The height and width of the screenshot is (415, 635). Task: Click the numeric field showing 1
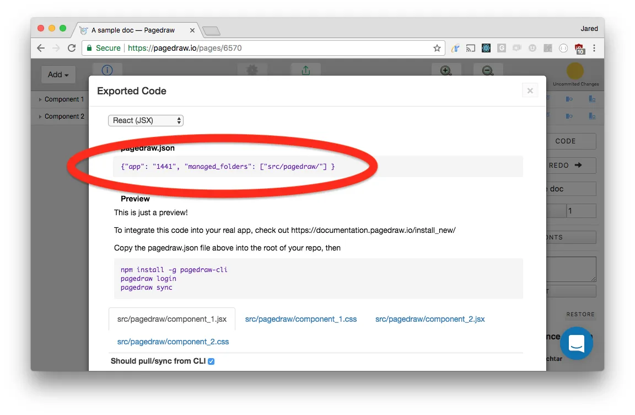[581, 211]
